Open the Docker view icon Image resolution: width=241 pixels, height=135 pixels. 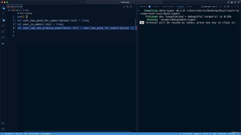click(x=3, y=43)
